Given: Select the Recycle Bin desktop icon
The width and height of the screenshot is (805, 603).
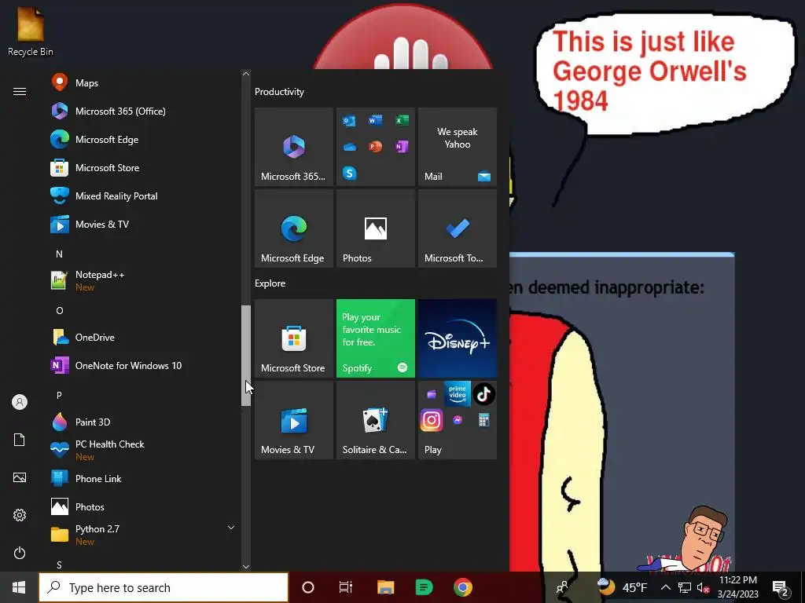Looking at the screenshot, I should coord(31,32).
